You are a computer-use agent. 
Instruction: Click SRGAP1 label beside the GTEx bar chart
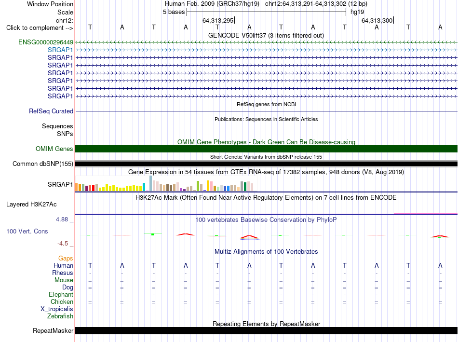pyautogui.click(x=60, y=184)
